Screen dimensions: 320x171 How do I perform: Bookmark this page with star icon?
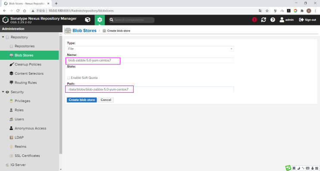(267, 11)
